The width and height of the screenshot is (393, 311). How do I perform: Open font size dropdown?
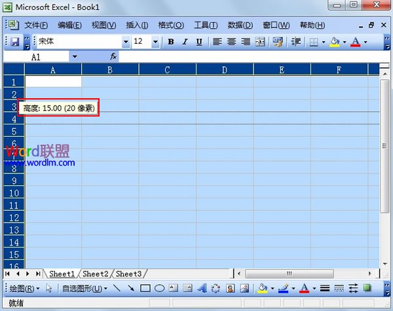pyautogui.click(x=155, y=42)
